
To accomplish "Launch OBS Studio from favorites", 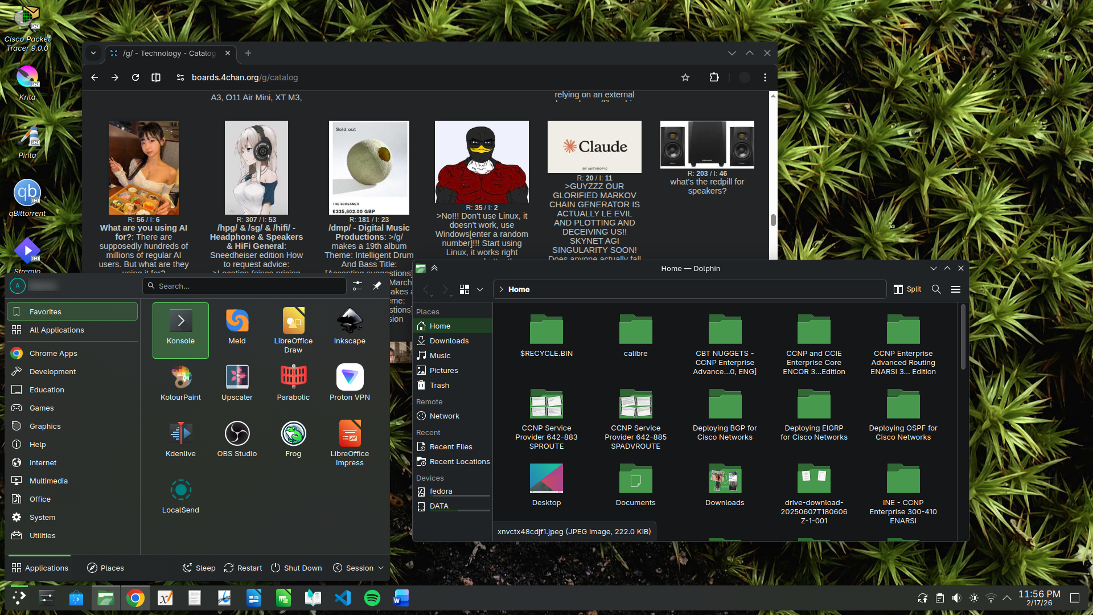I will pyautogui.click(x=237, y=438).
